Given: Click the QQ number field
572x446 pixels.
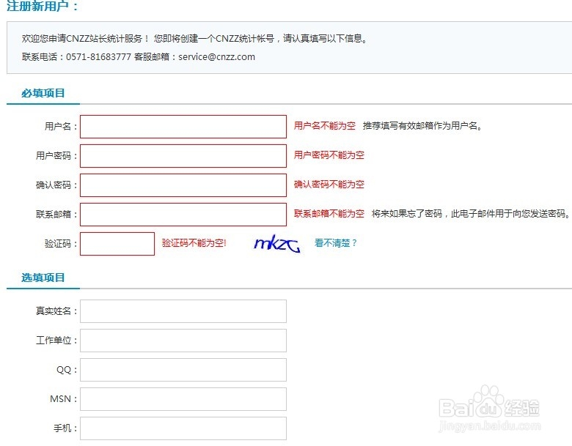Looking at the screenshot, I should coord(183,370).
